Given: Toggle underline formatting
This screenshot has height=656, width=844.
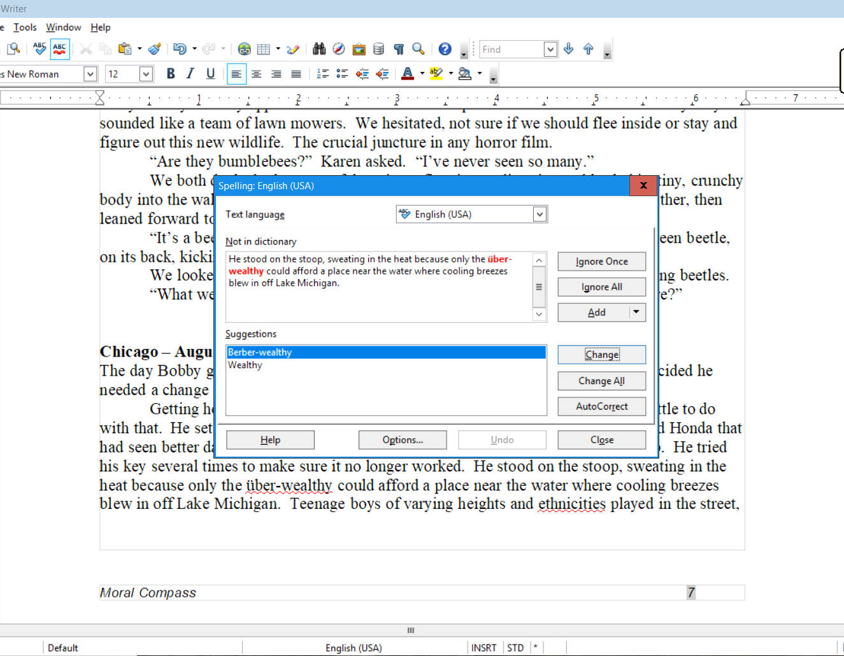Looking at the screenshot, I should [x=211, y=73].
